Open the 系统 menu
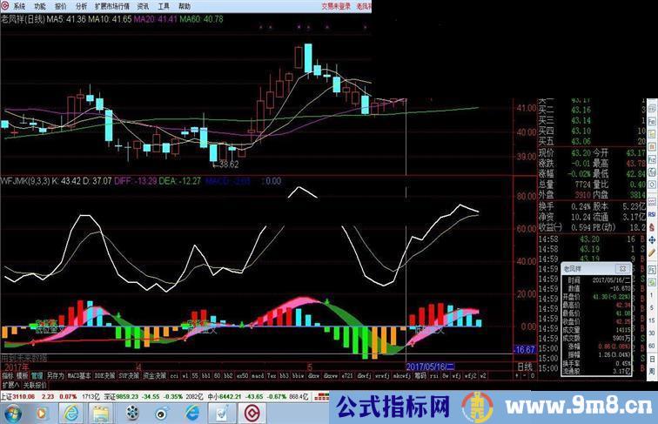The width and height of the screenshot is (658, 424). pyautogui.click(x=19, y=5)
